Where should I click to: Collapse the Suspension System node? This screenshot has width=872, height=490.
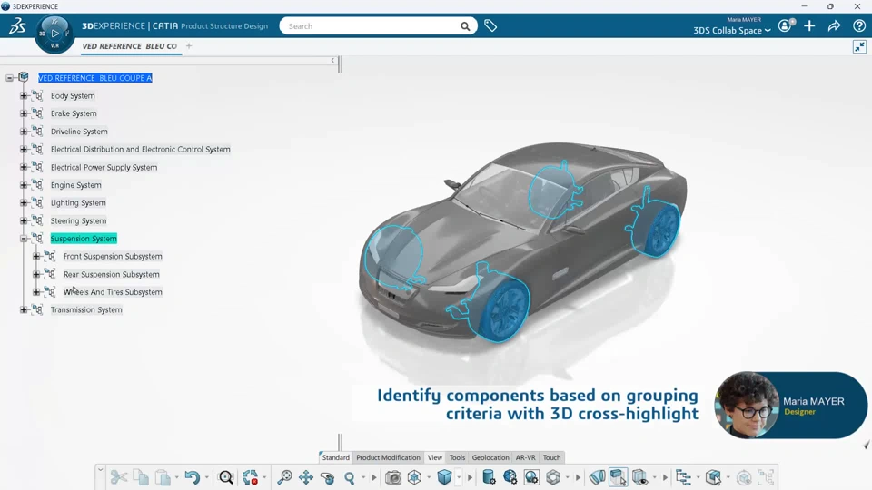tap(24, 239)
